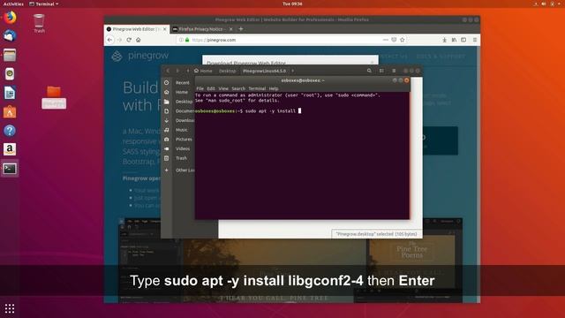Open the terminal Help menu

coord(274,88)
